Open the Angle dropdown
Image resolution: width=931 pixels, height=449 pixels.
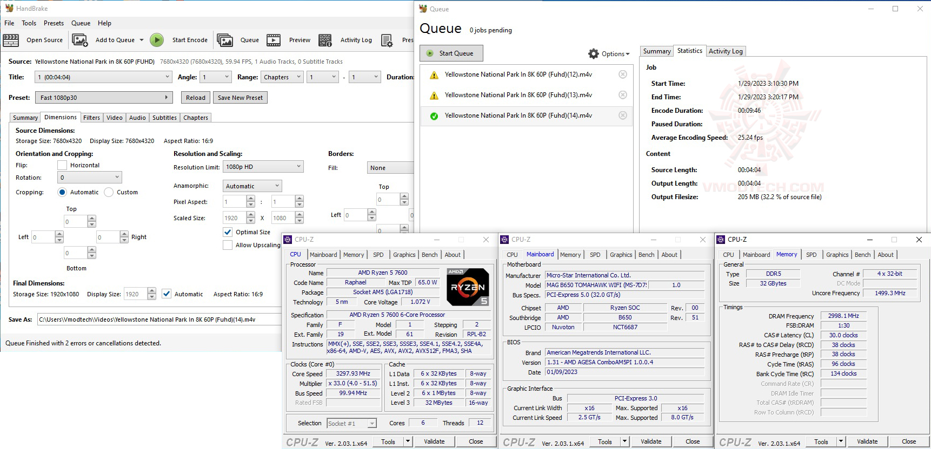(x=216, y=77)
